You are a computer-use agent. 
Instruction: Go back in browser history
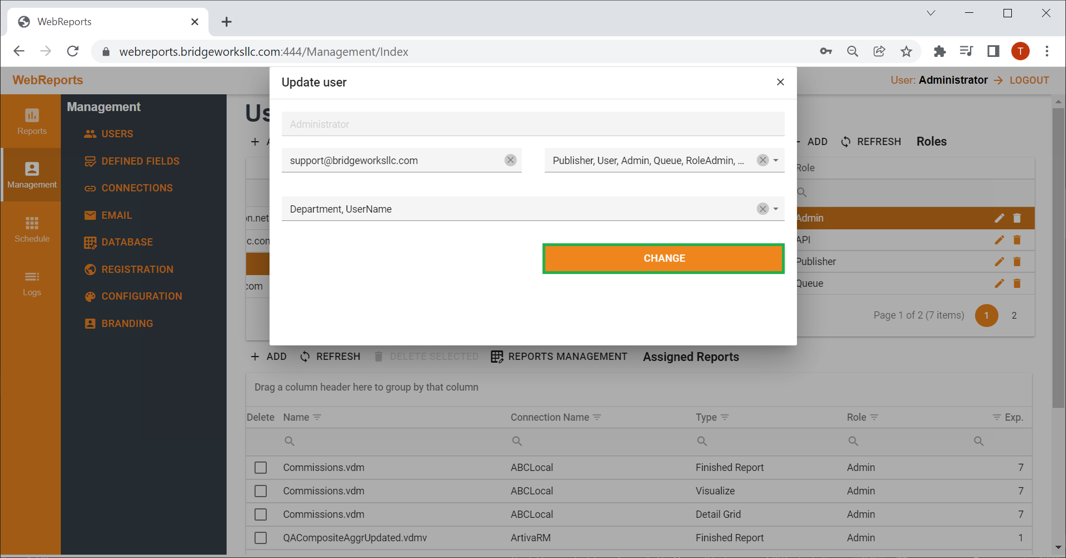(x=19, y=51)
